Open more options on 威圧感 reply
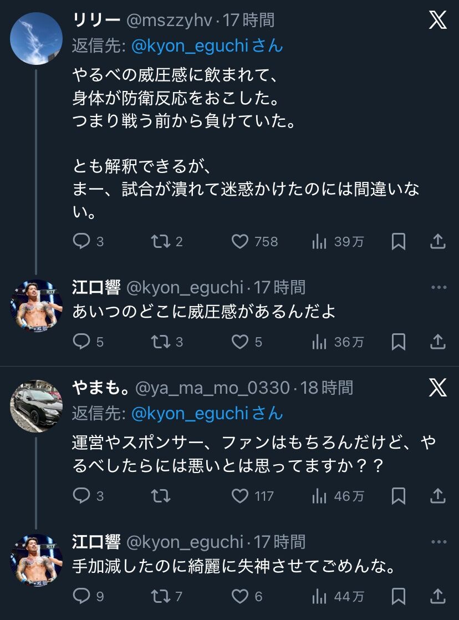 [439, 287]
